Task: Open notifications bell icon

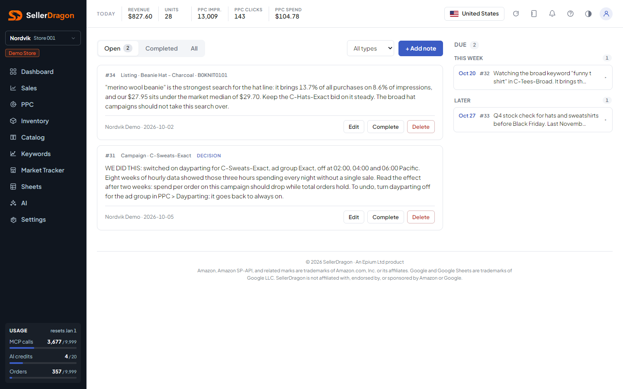Action: coord(552,14)
